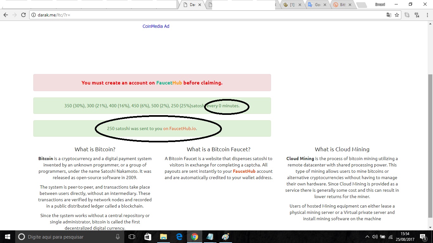Close the 'Bith' tab

tap(350, 5)
